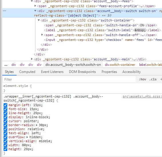Collapse the switch-container div node
The image size is (162, 157).
[39, 20]
